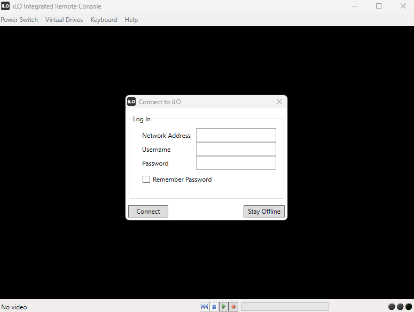Click the iLO icon in dialog title
The image size is (414, 312).
click(x=131, y=102)
